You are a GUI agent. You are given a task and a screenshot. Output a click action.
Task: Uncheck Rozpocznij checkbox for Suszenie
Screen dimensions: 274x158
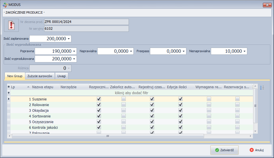(x=99, y=99)
